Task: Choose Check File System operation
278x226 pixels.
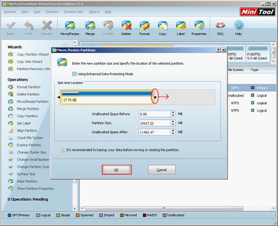Action: pyautogui.click(x=25, y=138)
